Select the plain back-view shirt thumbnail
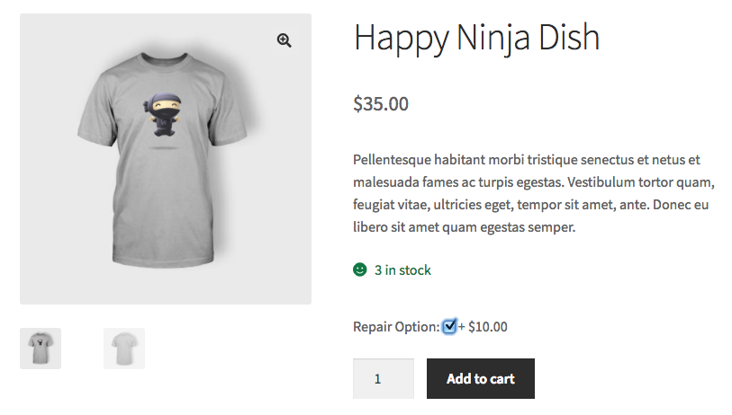 [x=124, y=349]
